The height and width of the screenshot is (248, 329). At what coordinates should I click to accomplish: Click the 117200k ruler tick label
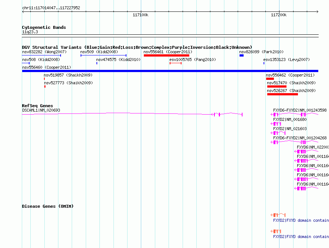(x=279, y=15)
